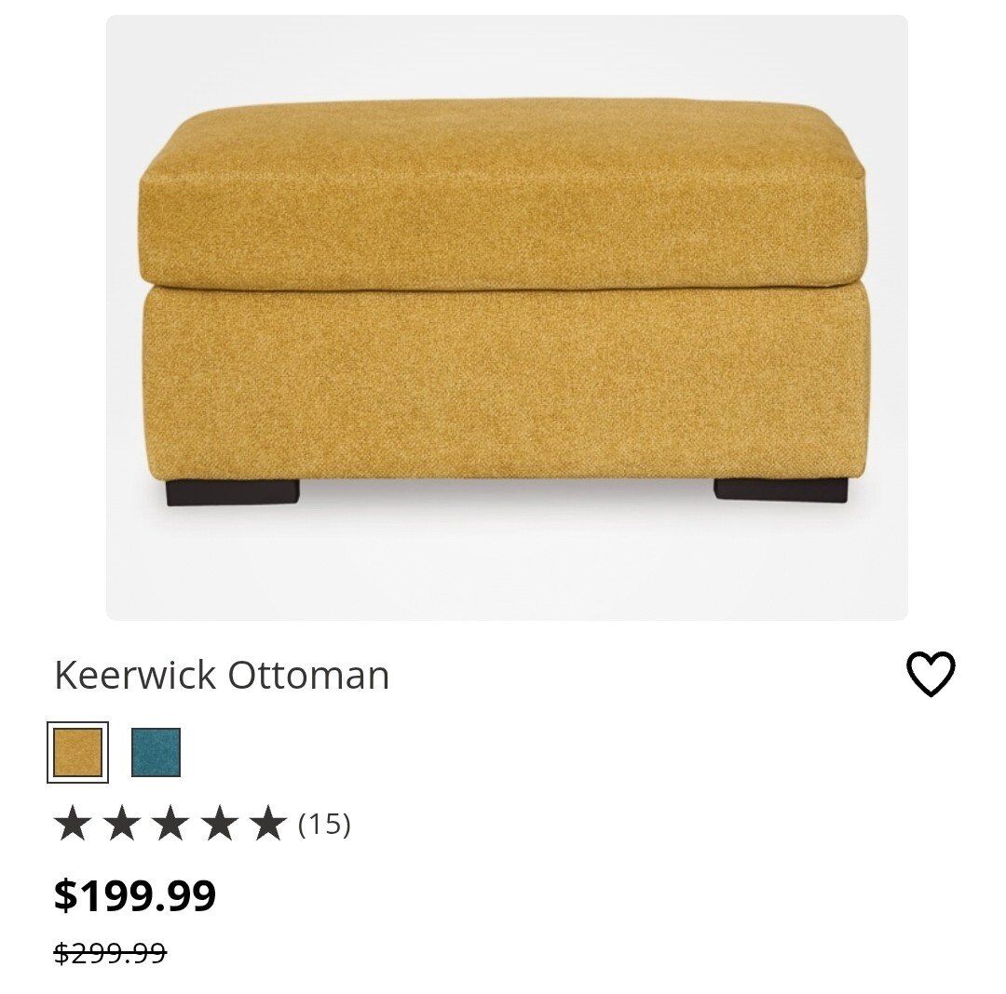Click the $199.99 sale price
Viewport: 1006px width, 994px height.
point(135,895)
